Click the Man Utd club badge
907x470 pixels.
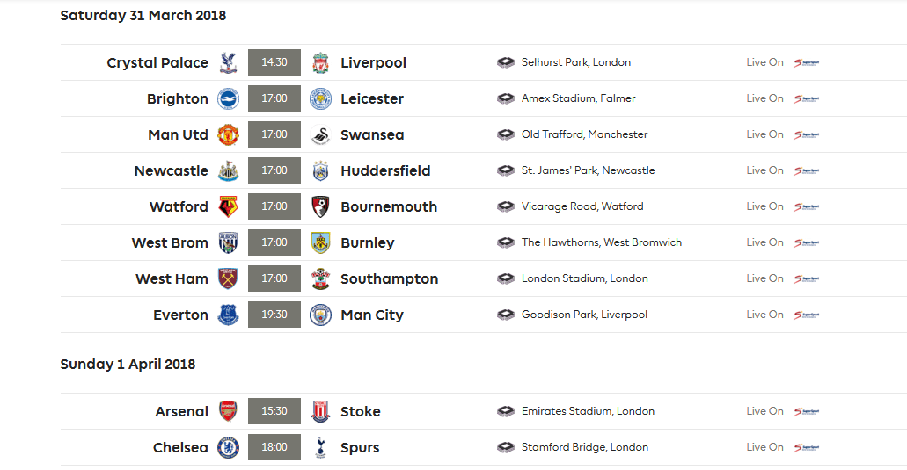point(228,134)
